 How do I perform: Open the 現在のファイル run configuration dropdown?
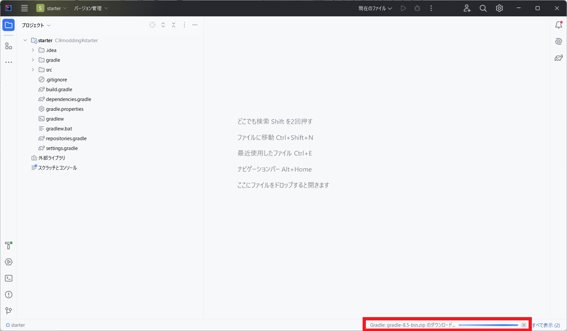pyautogui.click(x=375, y=8)
